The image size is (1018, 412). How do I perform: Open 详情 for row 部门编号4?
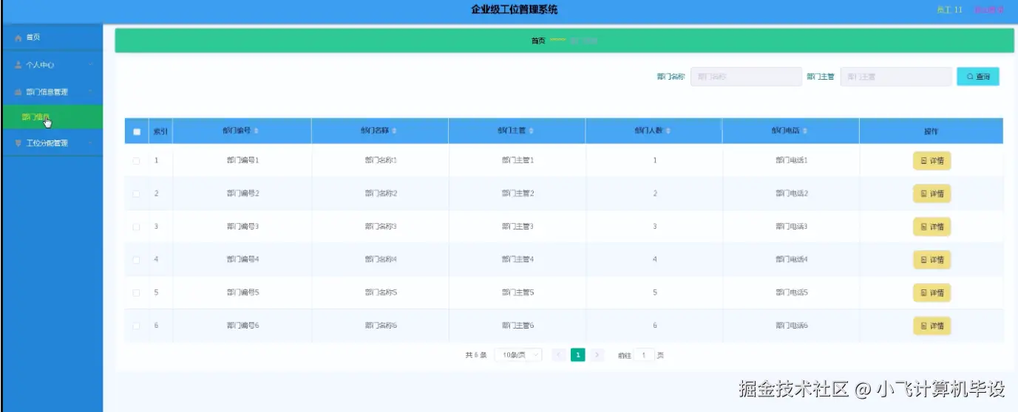932,260
